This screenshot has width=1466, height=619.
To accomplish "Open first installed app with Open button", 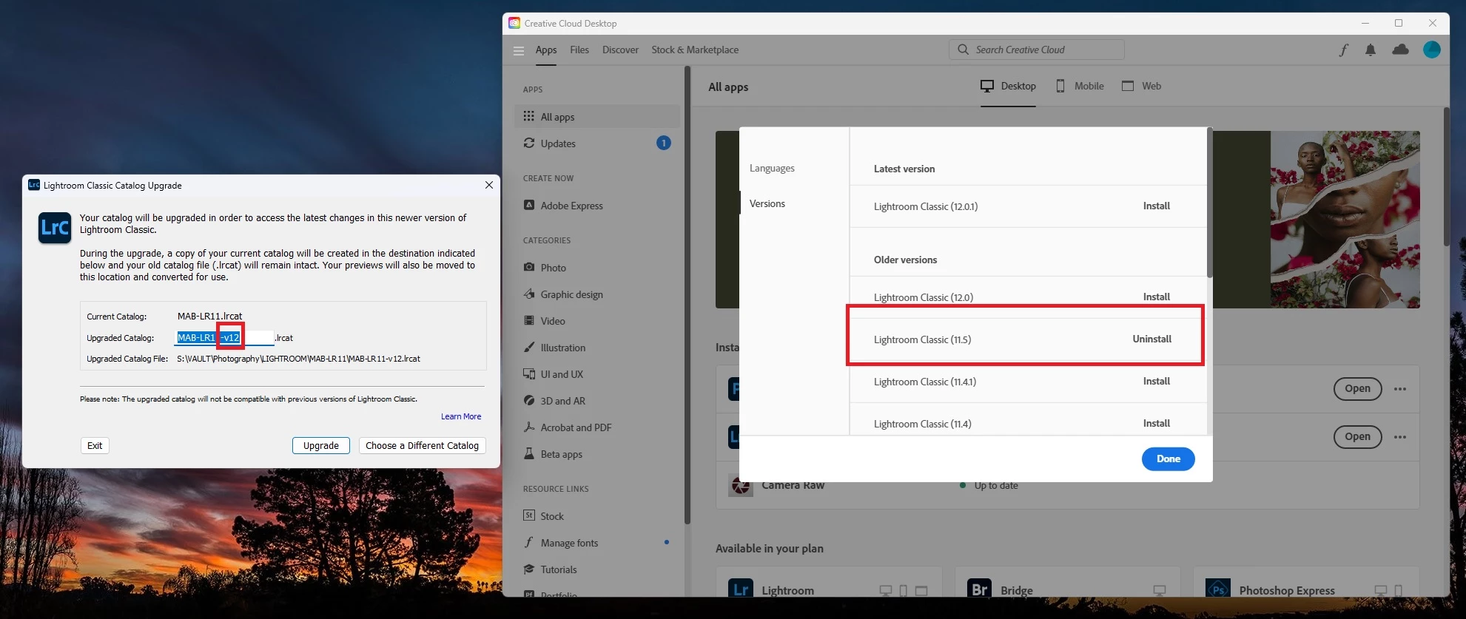I will click(1357, 389).
